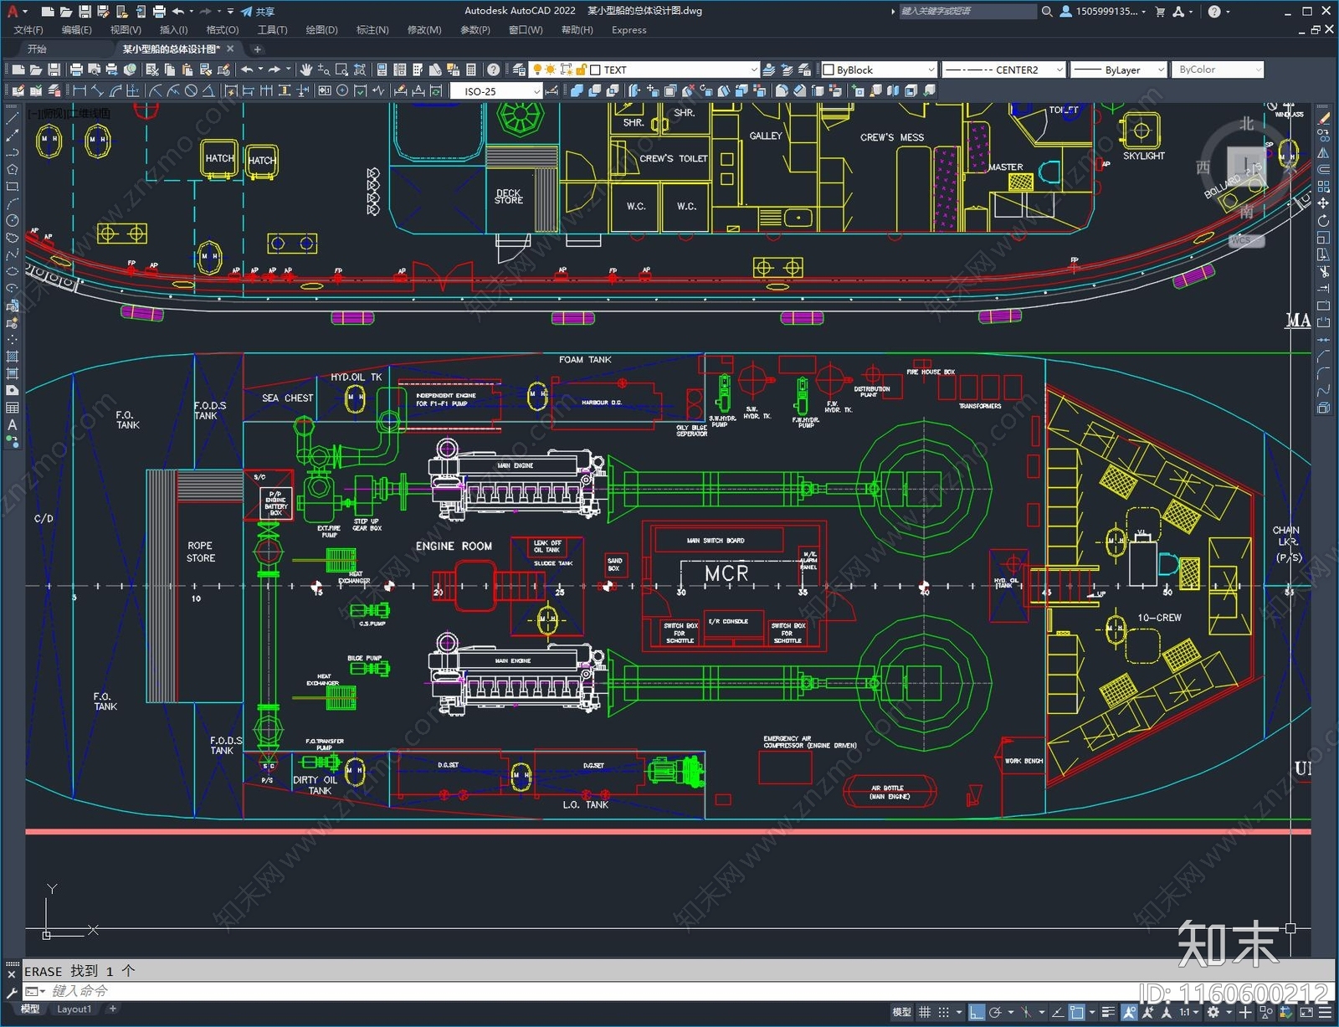Viewport: 1339px width, 1027px height.
Task: Open Layer Properties Manager icon
Action: (519, 69)
